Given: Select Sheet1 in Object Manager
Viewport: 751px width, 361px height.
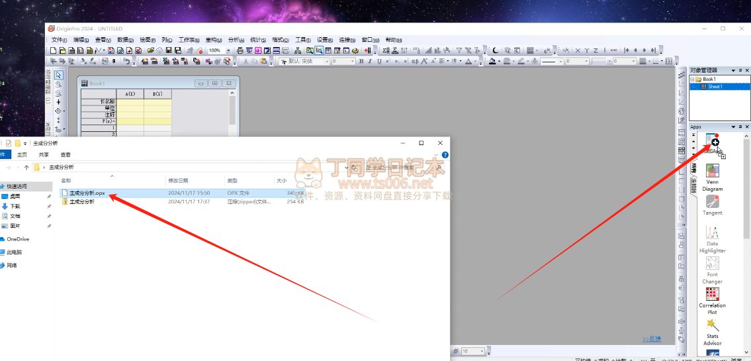Looking at the screenshot, I should click(715, 87).
